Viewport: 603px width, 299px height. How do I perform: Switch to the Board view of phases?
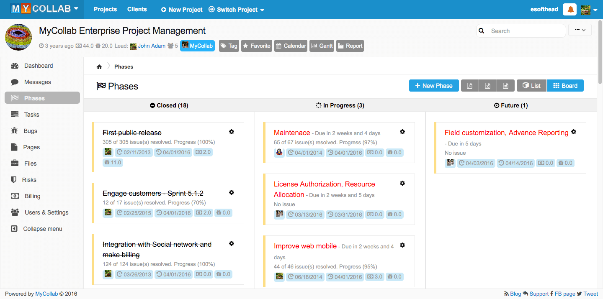(x=565, y=85)
